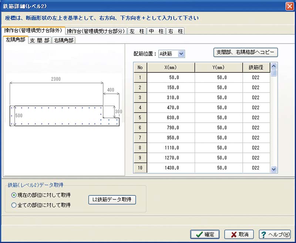Select the 左 柱 tab
This screenshot has width=296, height=243.
[137, 31]
